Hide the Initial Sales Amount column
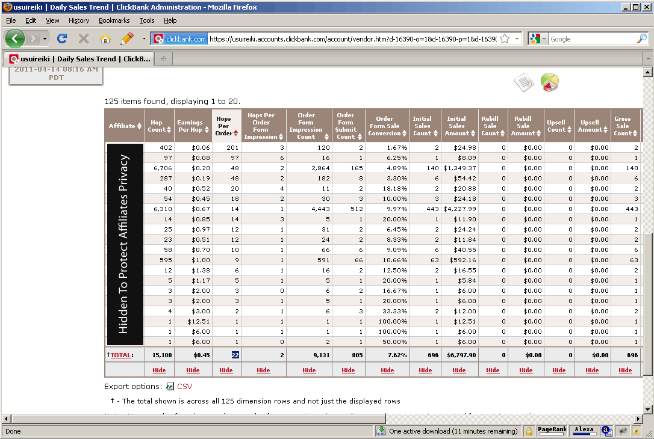This screenshot has width=654, height=439. click(x=459, y=370)
